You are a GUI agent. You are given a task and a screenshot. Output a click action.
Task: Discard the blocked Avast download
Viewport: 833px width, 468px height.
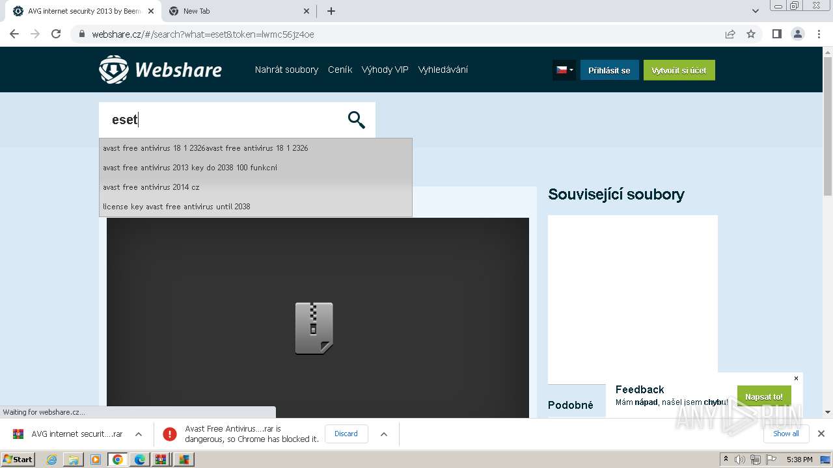tap(346, 434)
